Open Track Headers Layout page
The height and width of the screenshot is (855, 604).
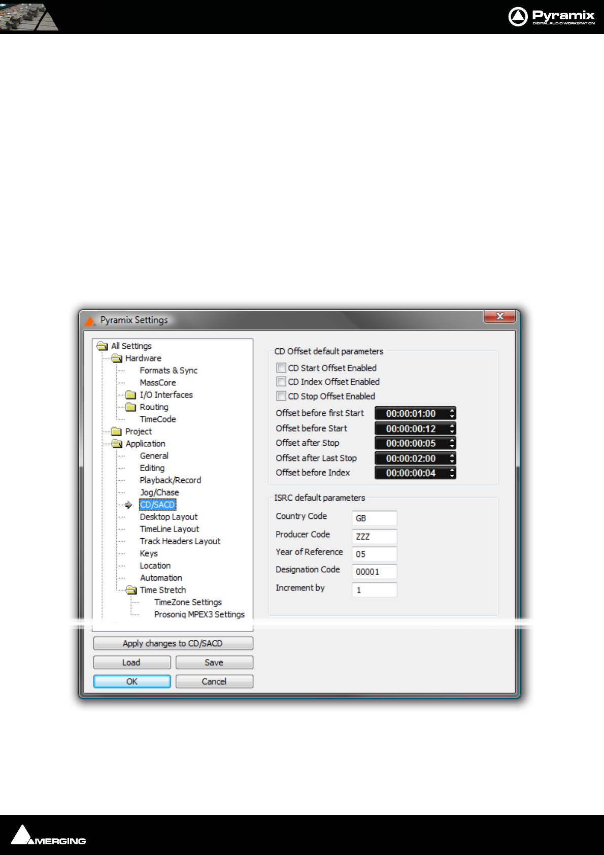click(180, 541)
